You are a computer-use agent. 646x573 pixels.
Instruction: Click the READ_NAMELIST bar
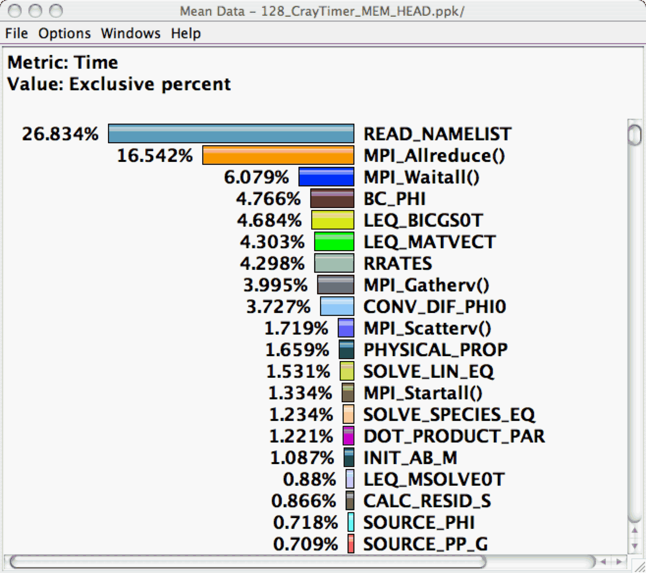point(231,133)
